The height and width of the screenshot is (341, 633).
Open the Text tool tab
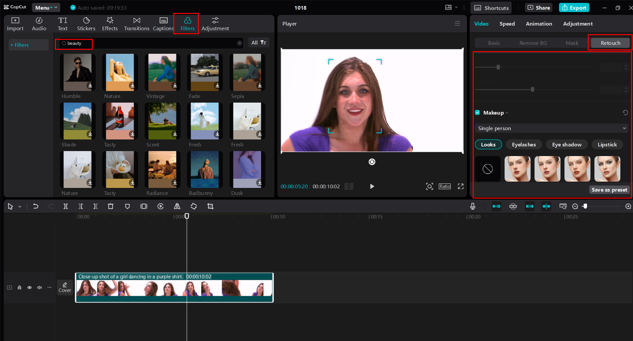pyautogui.click(x=63, y=24)
